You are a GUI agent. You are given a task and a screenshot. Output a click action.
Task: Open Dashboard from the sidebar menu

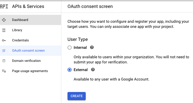click(20, 20)
